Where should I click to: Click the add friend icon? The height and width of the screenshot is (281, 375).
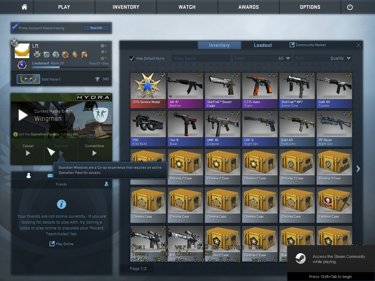(107, 184)
